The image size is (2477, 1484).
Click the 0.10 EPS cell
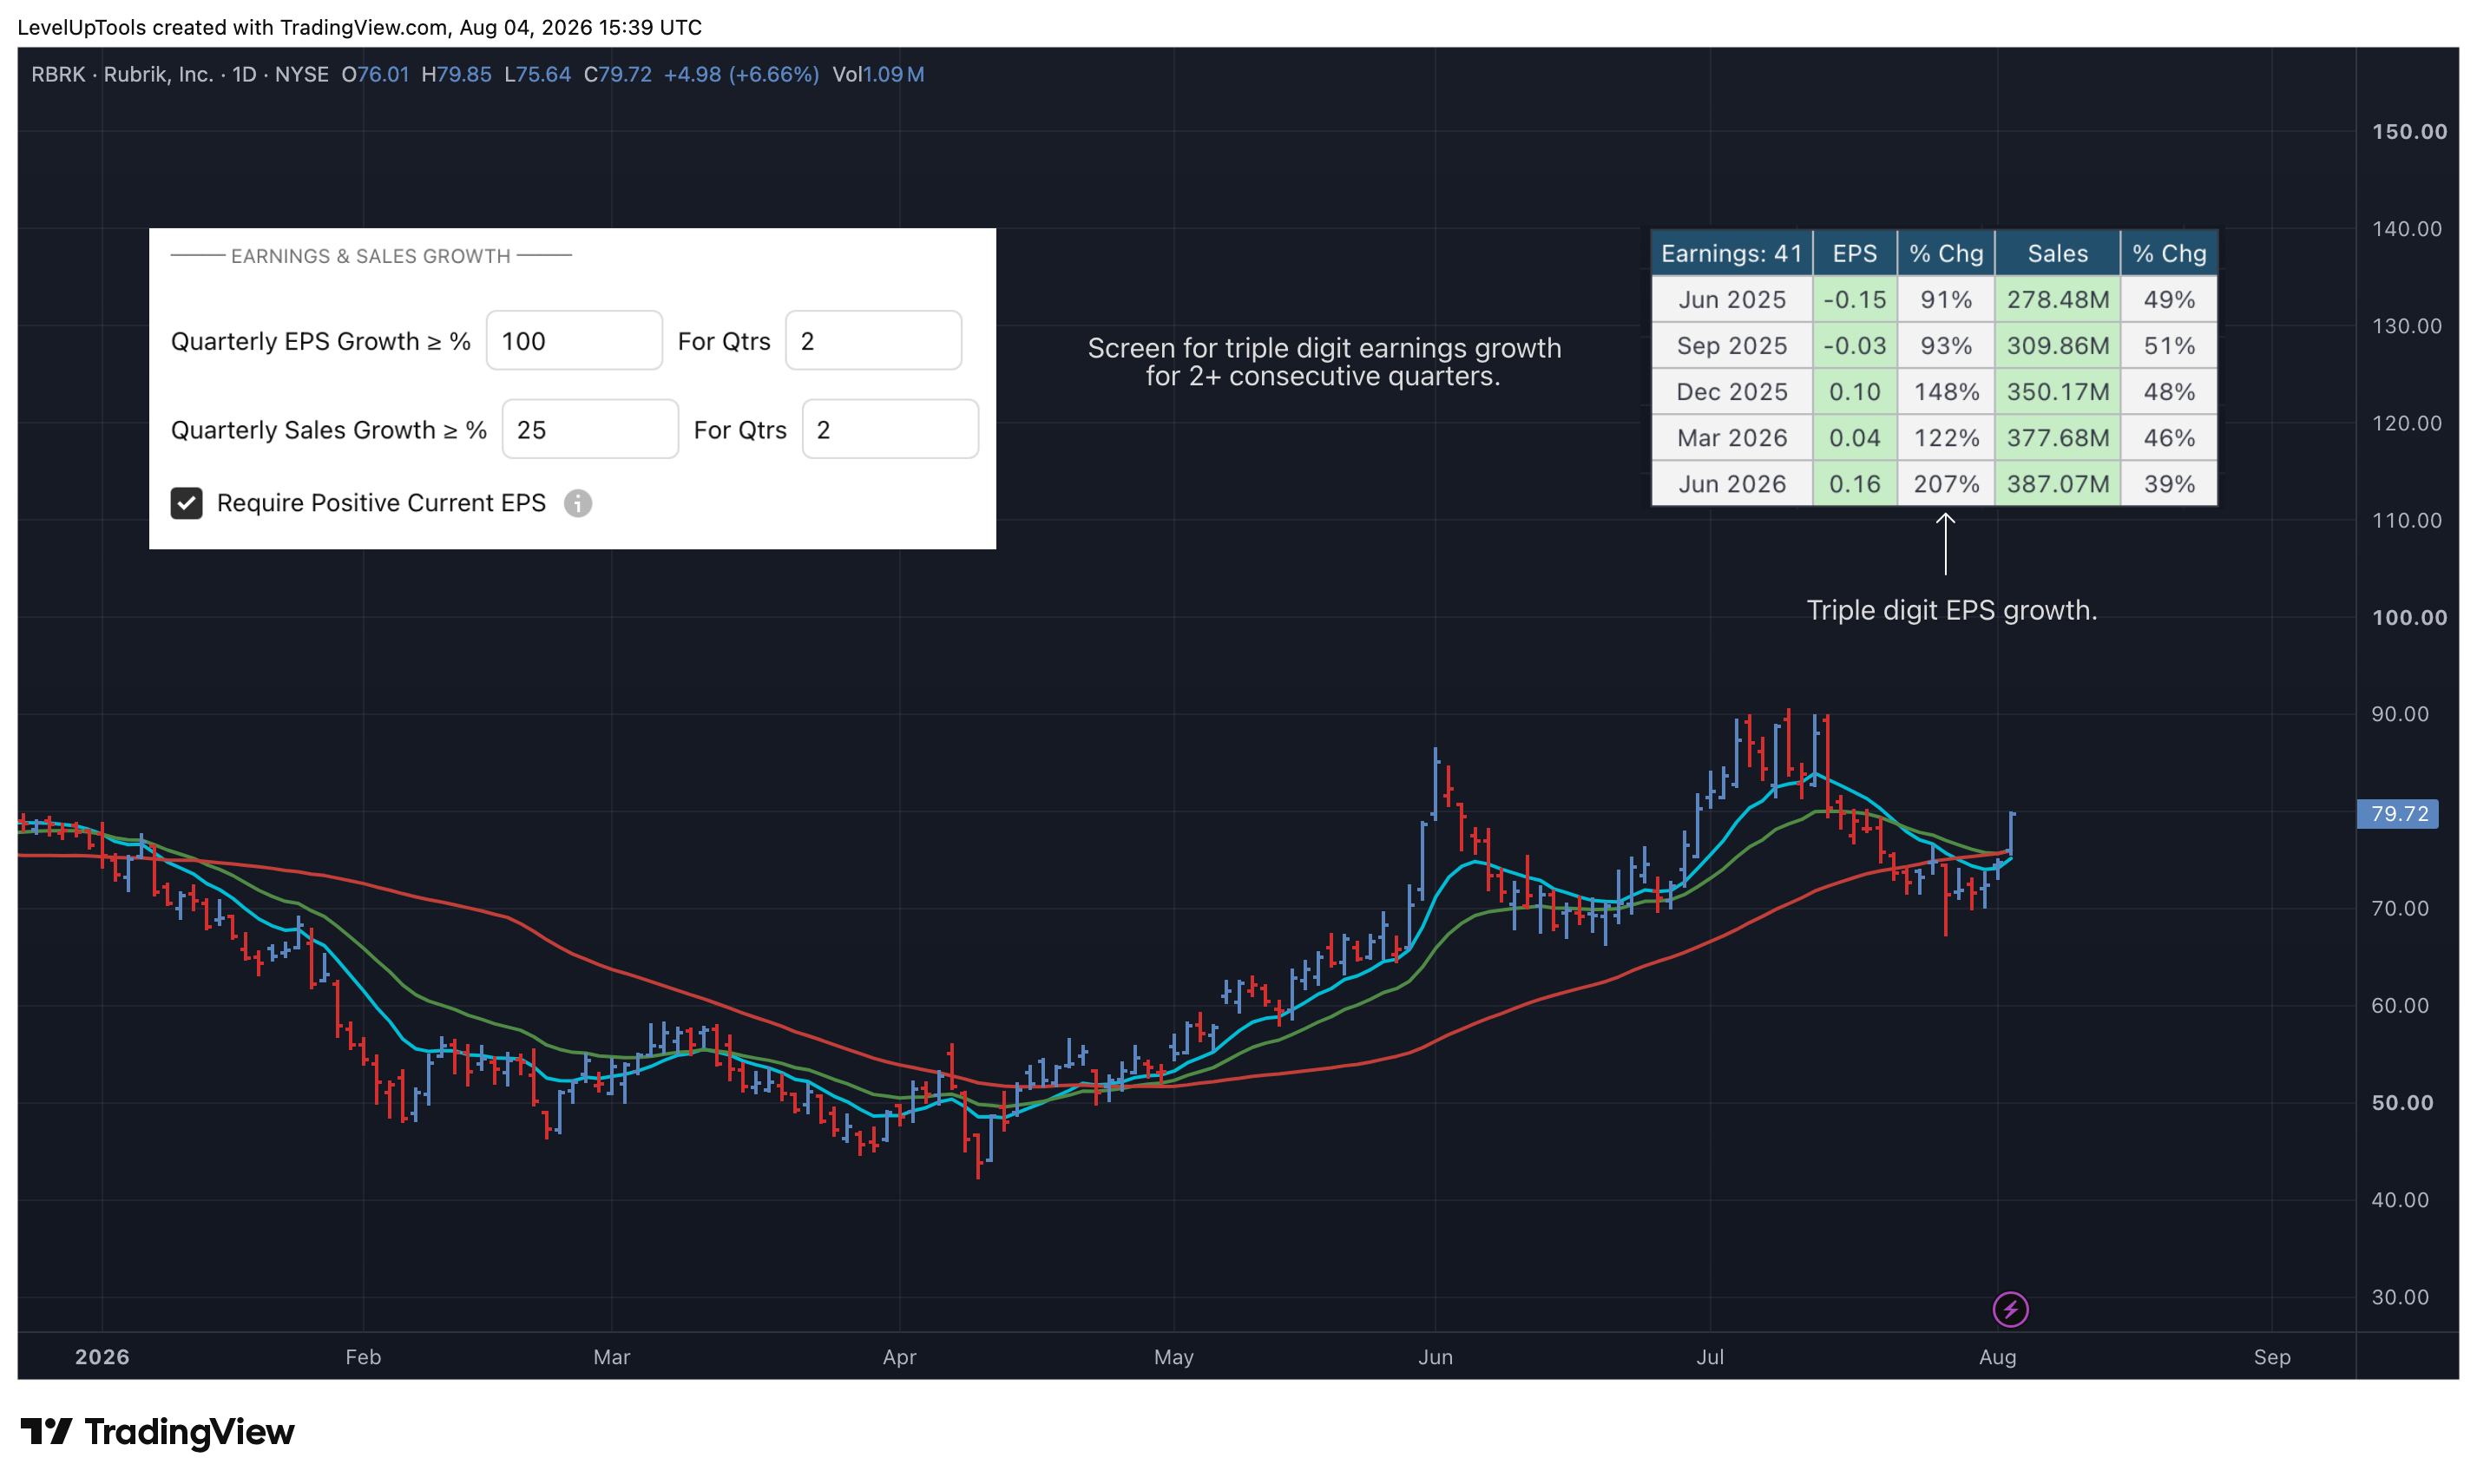(x=1854, y=392)
